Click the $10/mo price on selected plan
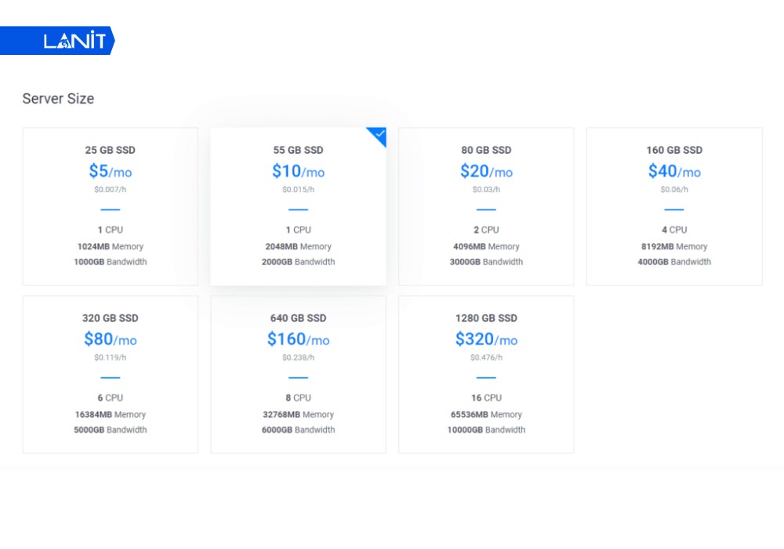Screen dimensions: 784x549 (298, 171)
